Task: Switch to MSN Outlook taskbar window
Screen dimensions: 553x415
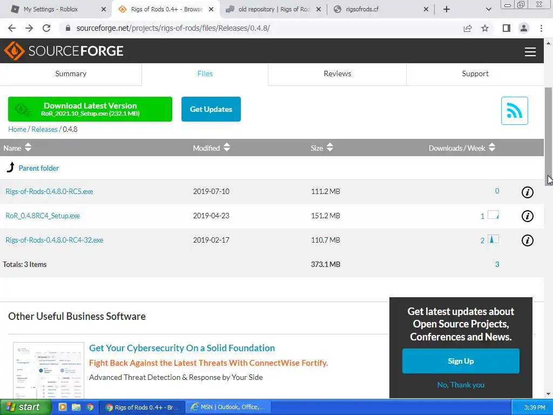Action: [228, 407]
